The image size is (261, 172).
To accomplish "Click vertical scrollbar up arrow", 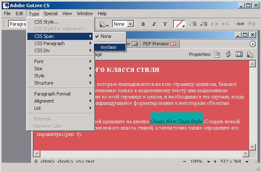I will 253,64.
